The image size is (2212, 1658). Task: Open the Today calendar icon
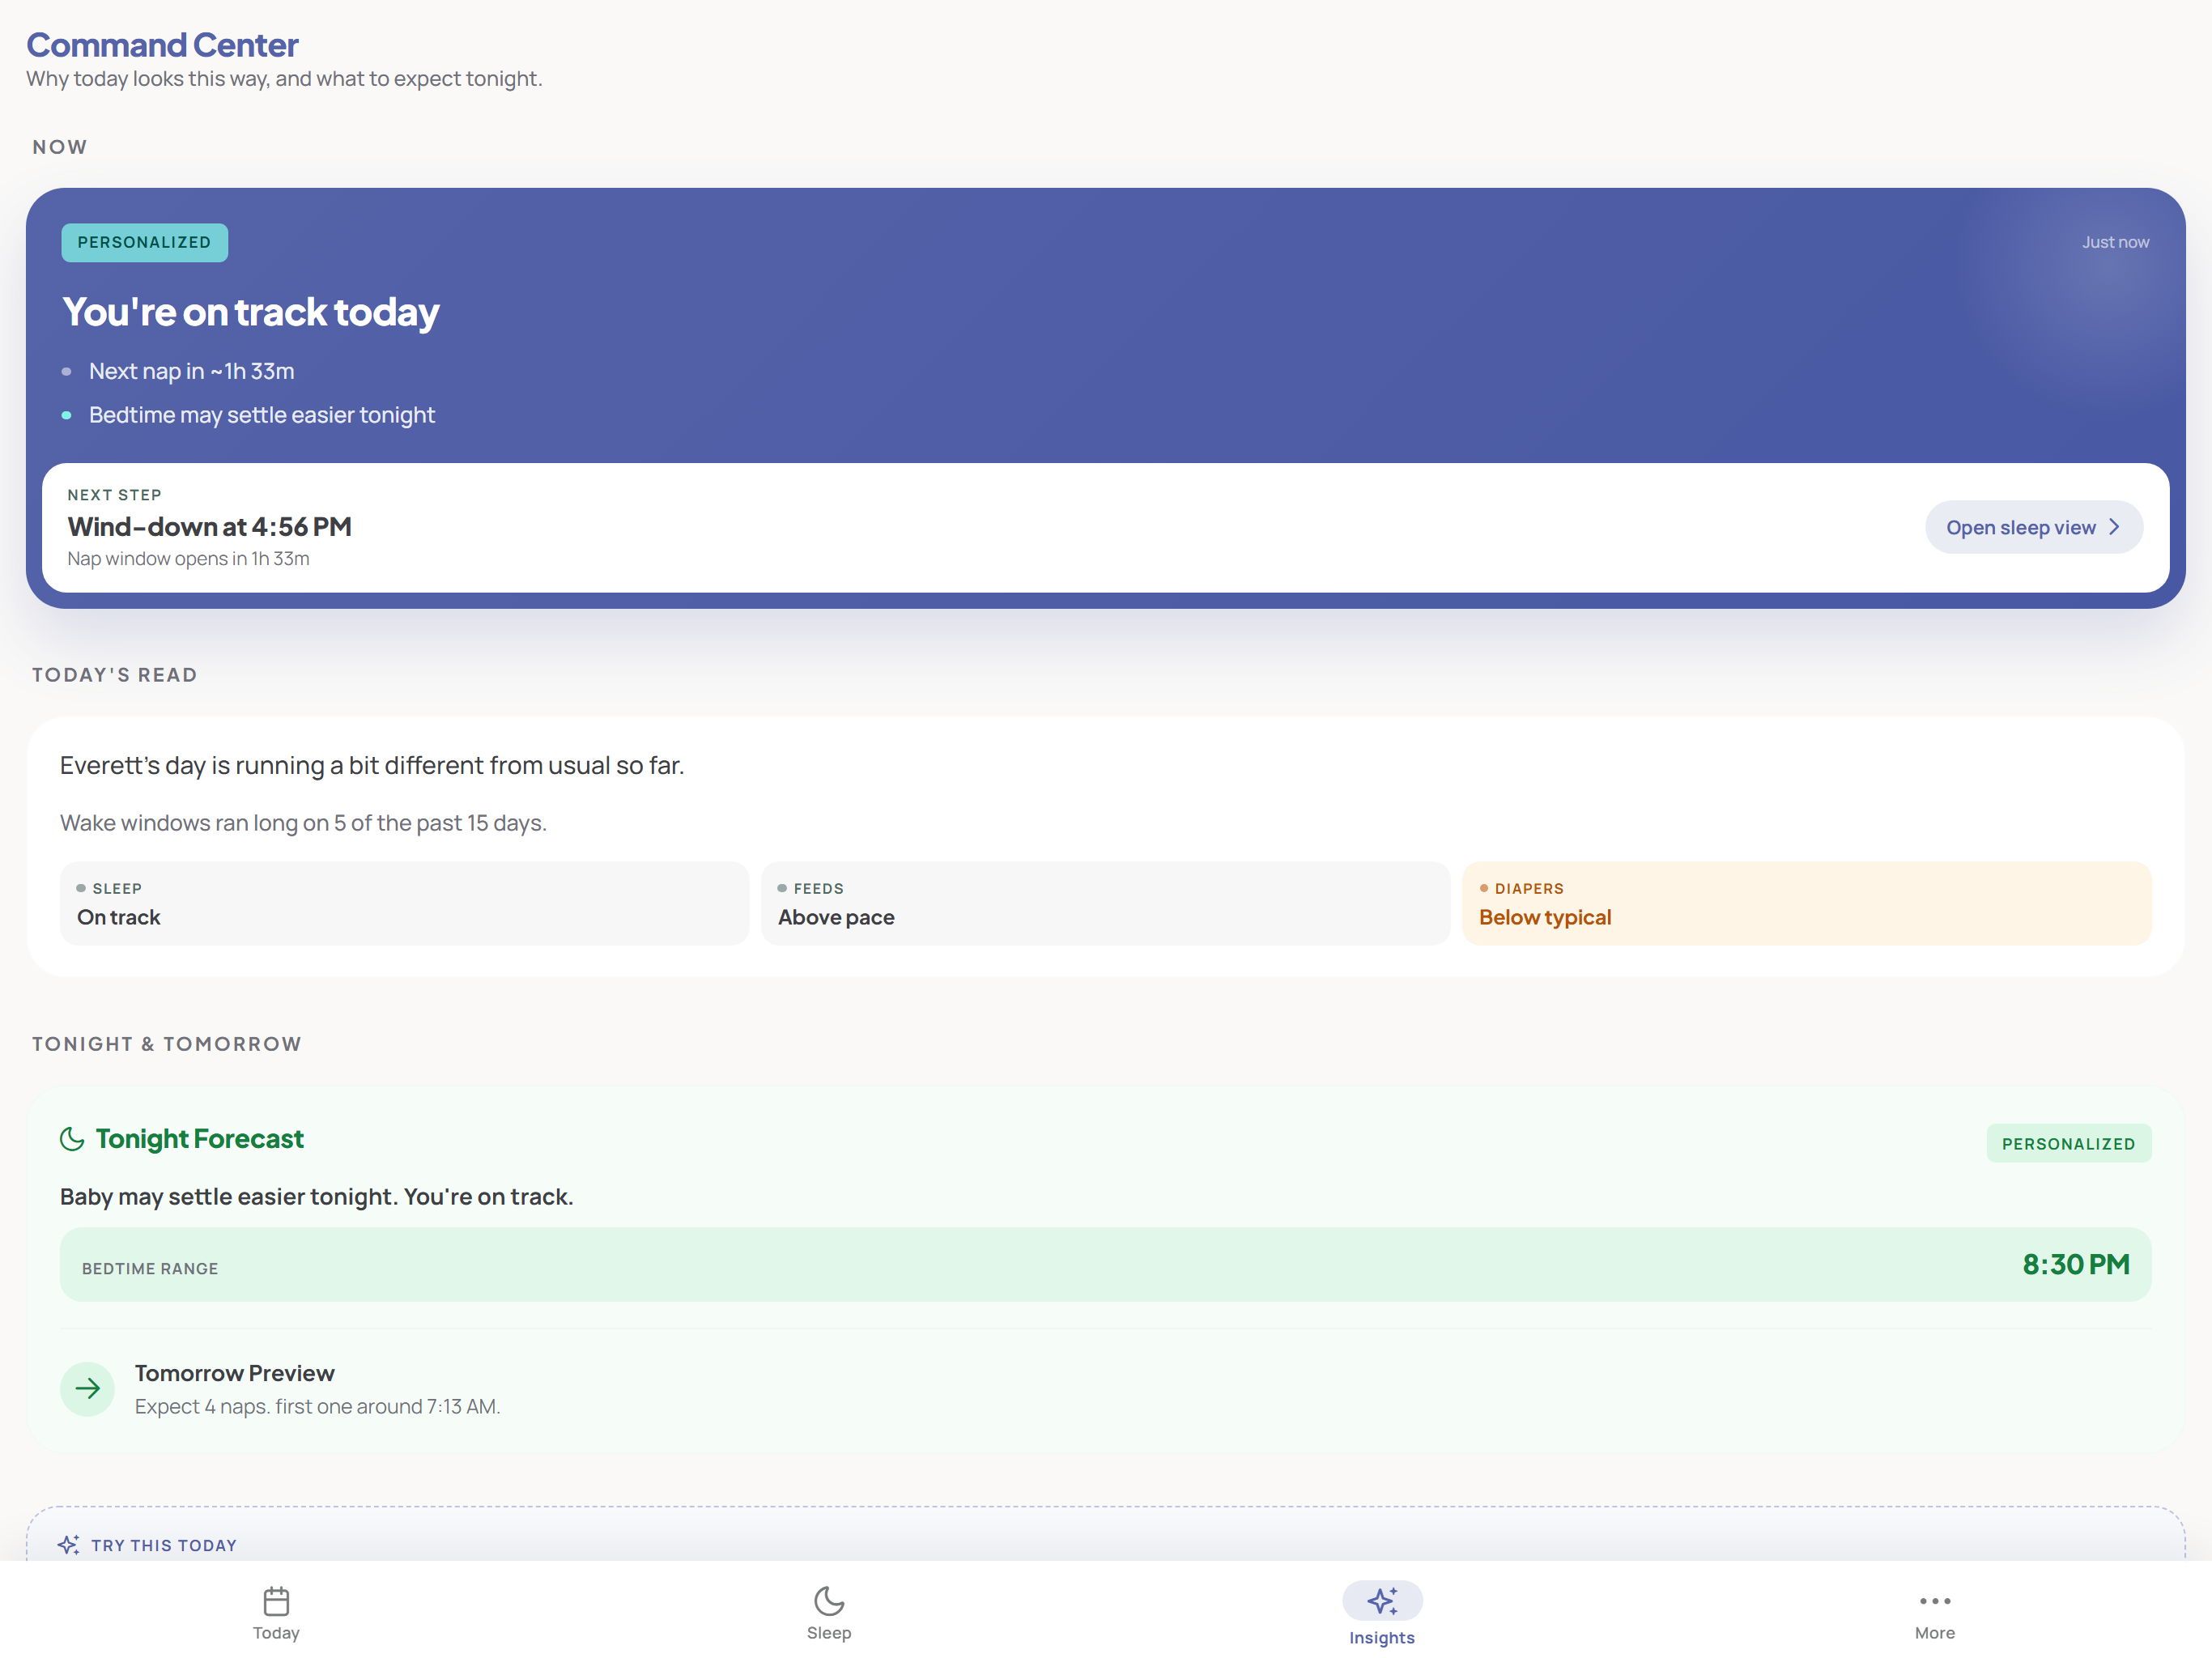click(276, 1601)
